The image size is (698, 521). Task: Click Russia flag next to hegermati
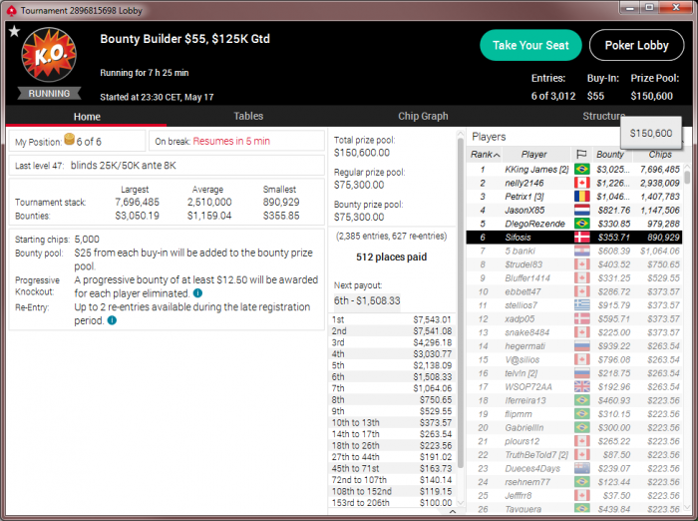tap(581, 346)
